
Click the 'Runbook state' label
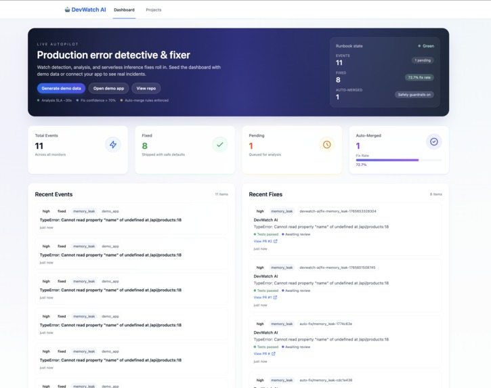349,46
